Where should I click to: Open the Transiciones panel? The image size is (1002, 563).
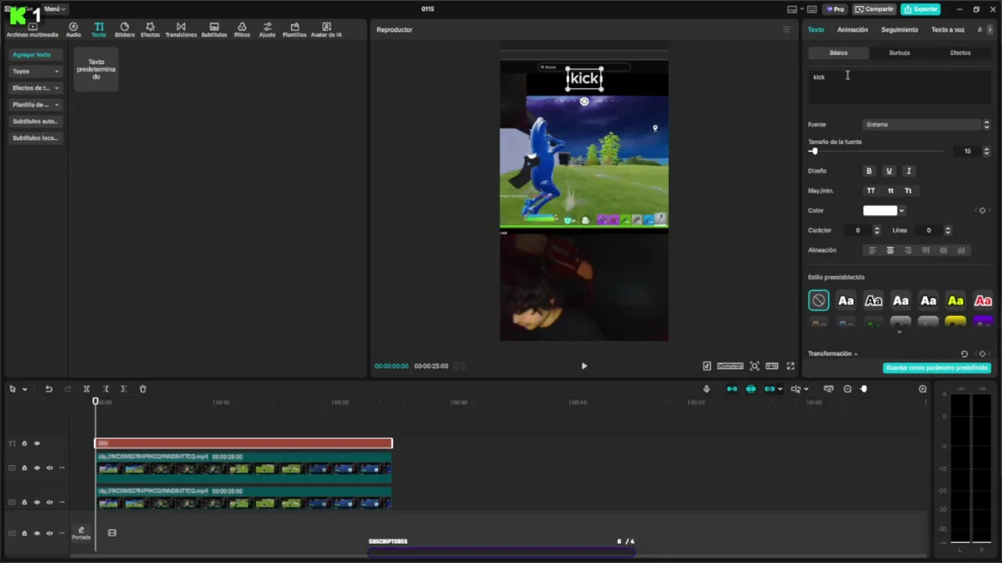click(181, 30)
